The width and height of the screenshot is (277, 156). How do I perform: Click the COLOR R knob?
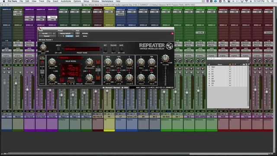(x=129, y=78)
